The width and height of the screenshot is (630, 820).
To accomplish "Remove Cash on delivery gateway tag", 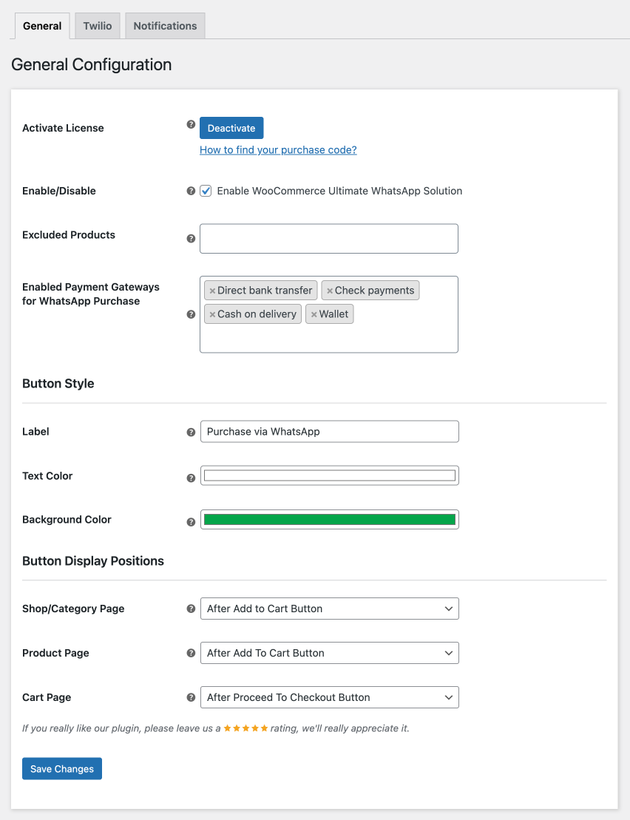I will pos(212,314).
